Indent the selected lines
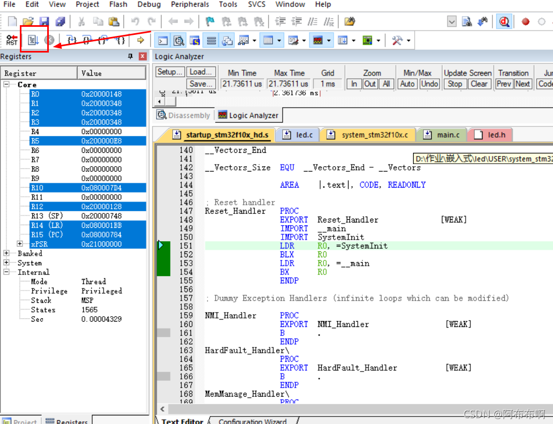 click(281, 21)
